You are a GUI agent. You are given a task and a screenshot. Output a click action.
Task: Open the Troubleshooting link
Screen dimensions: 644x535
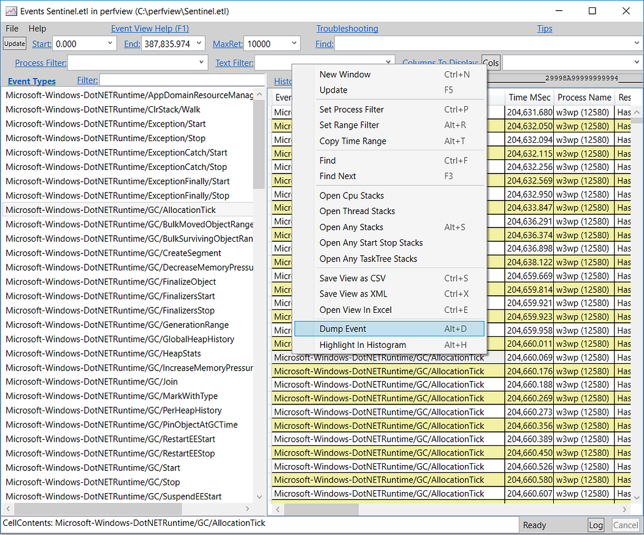pos(347,28)
